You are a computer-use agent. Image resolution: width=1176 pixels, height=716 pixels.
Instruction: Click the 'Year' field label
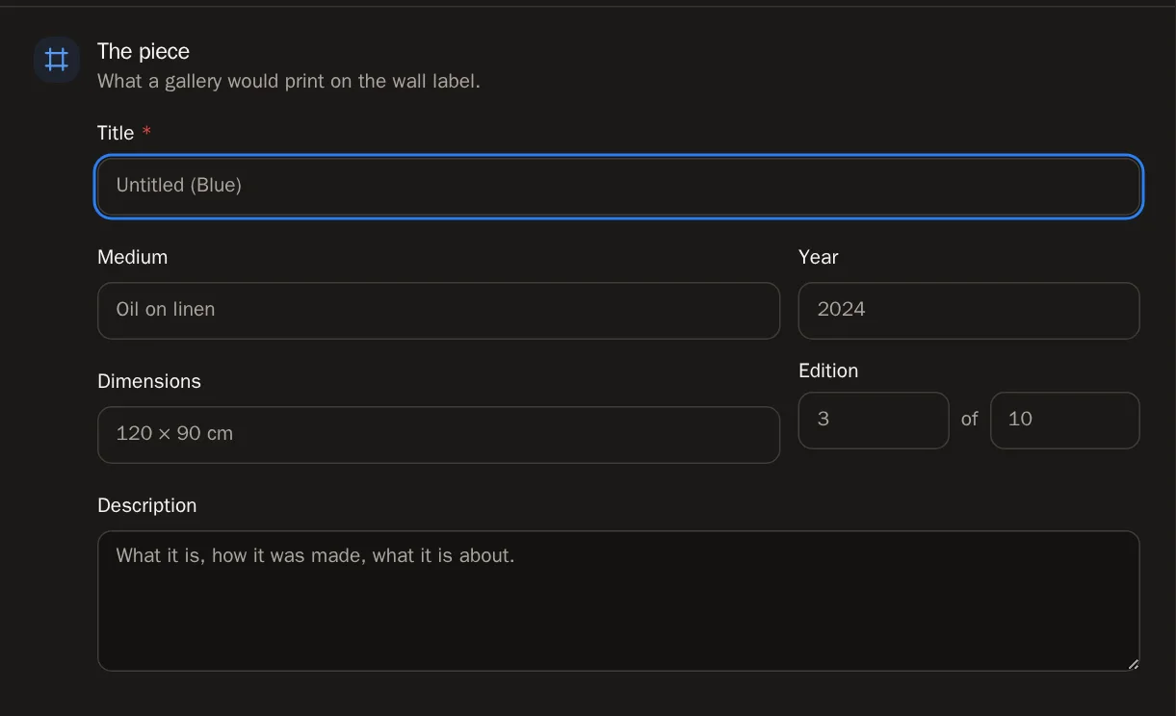[x=818, y=257]
